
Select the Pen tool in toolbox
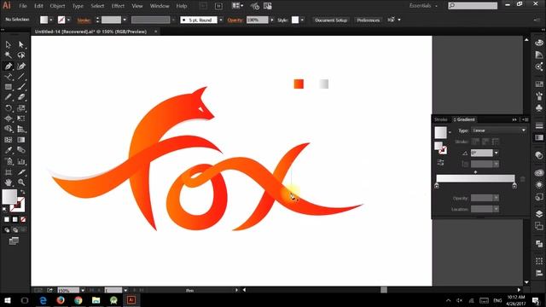tap(8, 66)
